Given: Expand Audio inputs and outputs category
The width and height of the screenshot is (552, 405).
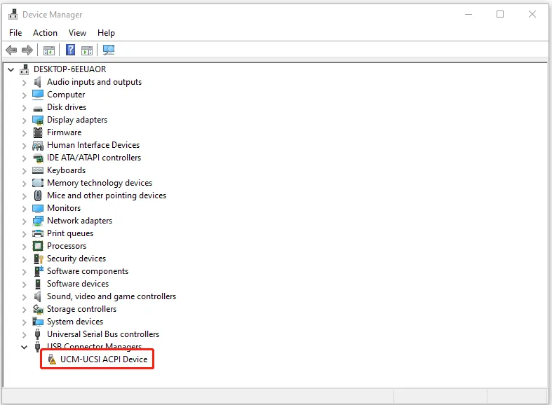Looking at the screenshot, I should pyautogui.click(x=24, y=83).
